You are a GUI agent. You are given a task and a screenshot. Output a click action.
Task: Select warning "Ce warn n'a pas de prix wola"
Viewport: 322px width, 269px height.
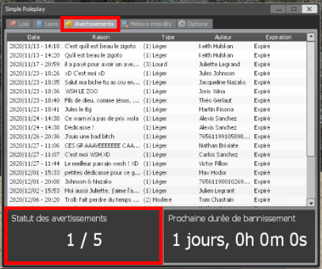click(x=156, y=118)
